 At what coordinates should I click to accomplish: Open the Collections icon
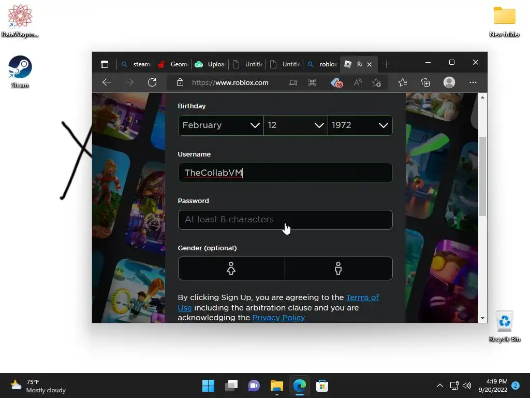click(x=425, y=82)
